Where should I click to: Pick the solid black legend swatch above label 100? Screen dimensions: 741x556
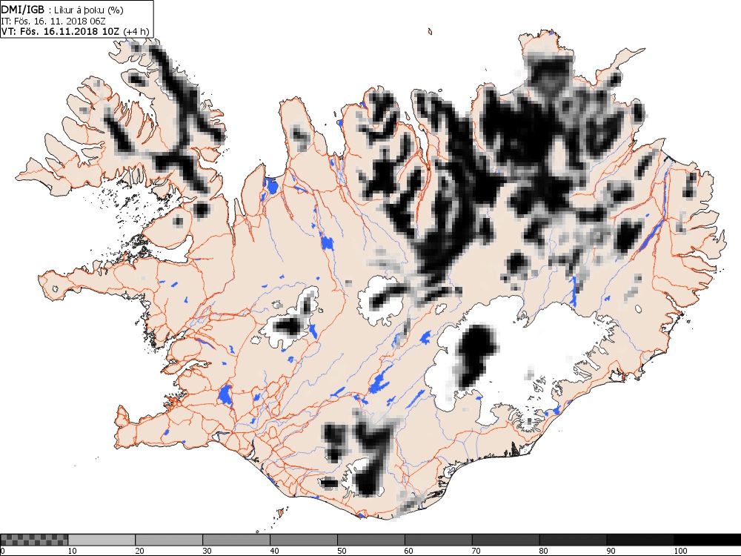pyautogui.click(x=708, y=540)
